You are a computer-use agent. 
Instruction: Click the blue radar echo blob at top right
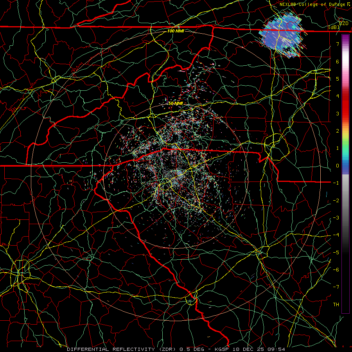click(x=282, y=34)
